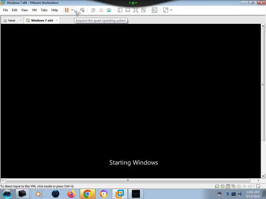The width and height of the screenshot is (266, 199).
Task: Open the power options dropdown arrow
Action: pos(72,10)
